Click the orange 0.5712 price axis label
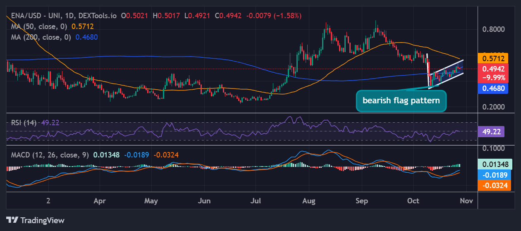This screenshot has height=231, width=521. point(493,59)
